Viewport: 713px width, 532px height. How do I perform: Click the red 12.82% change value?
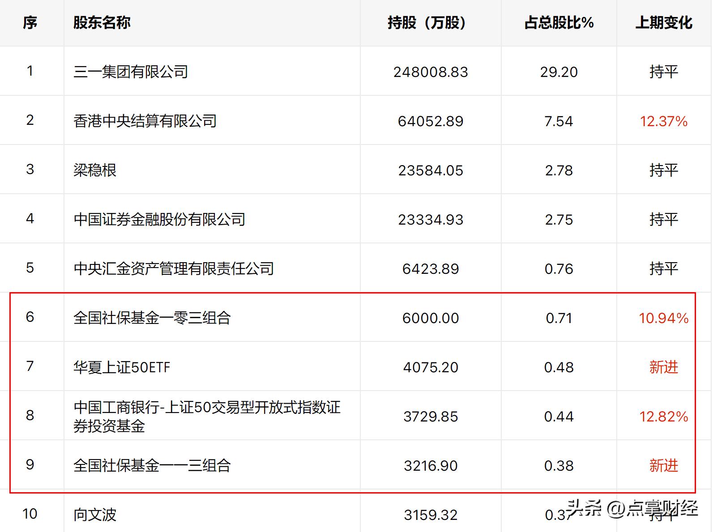click(664, 417)
